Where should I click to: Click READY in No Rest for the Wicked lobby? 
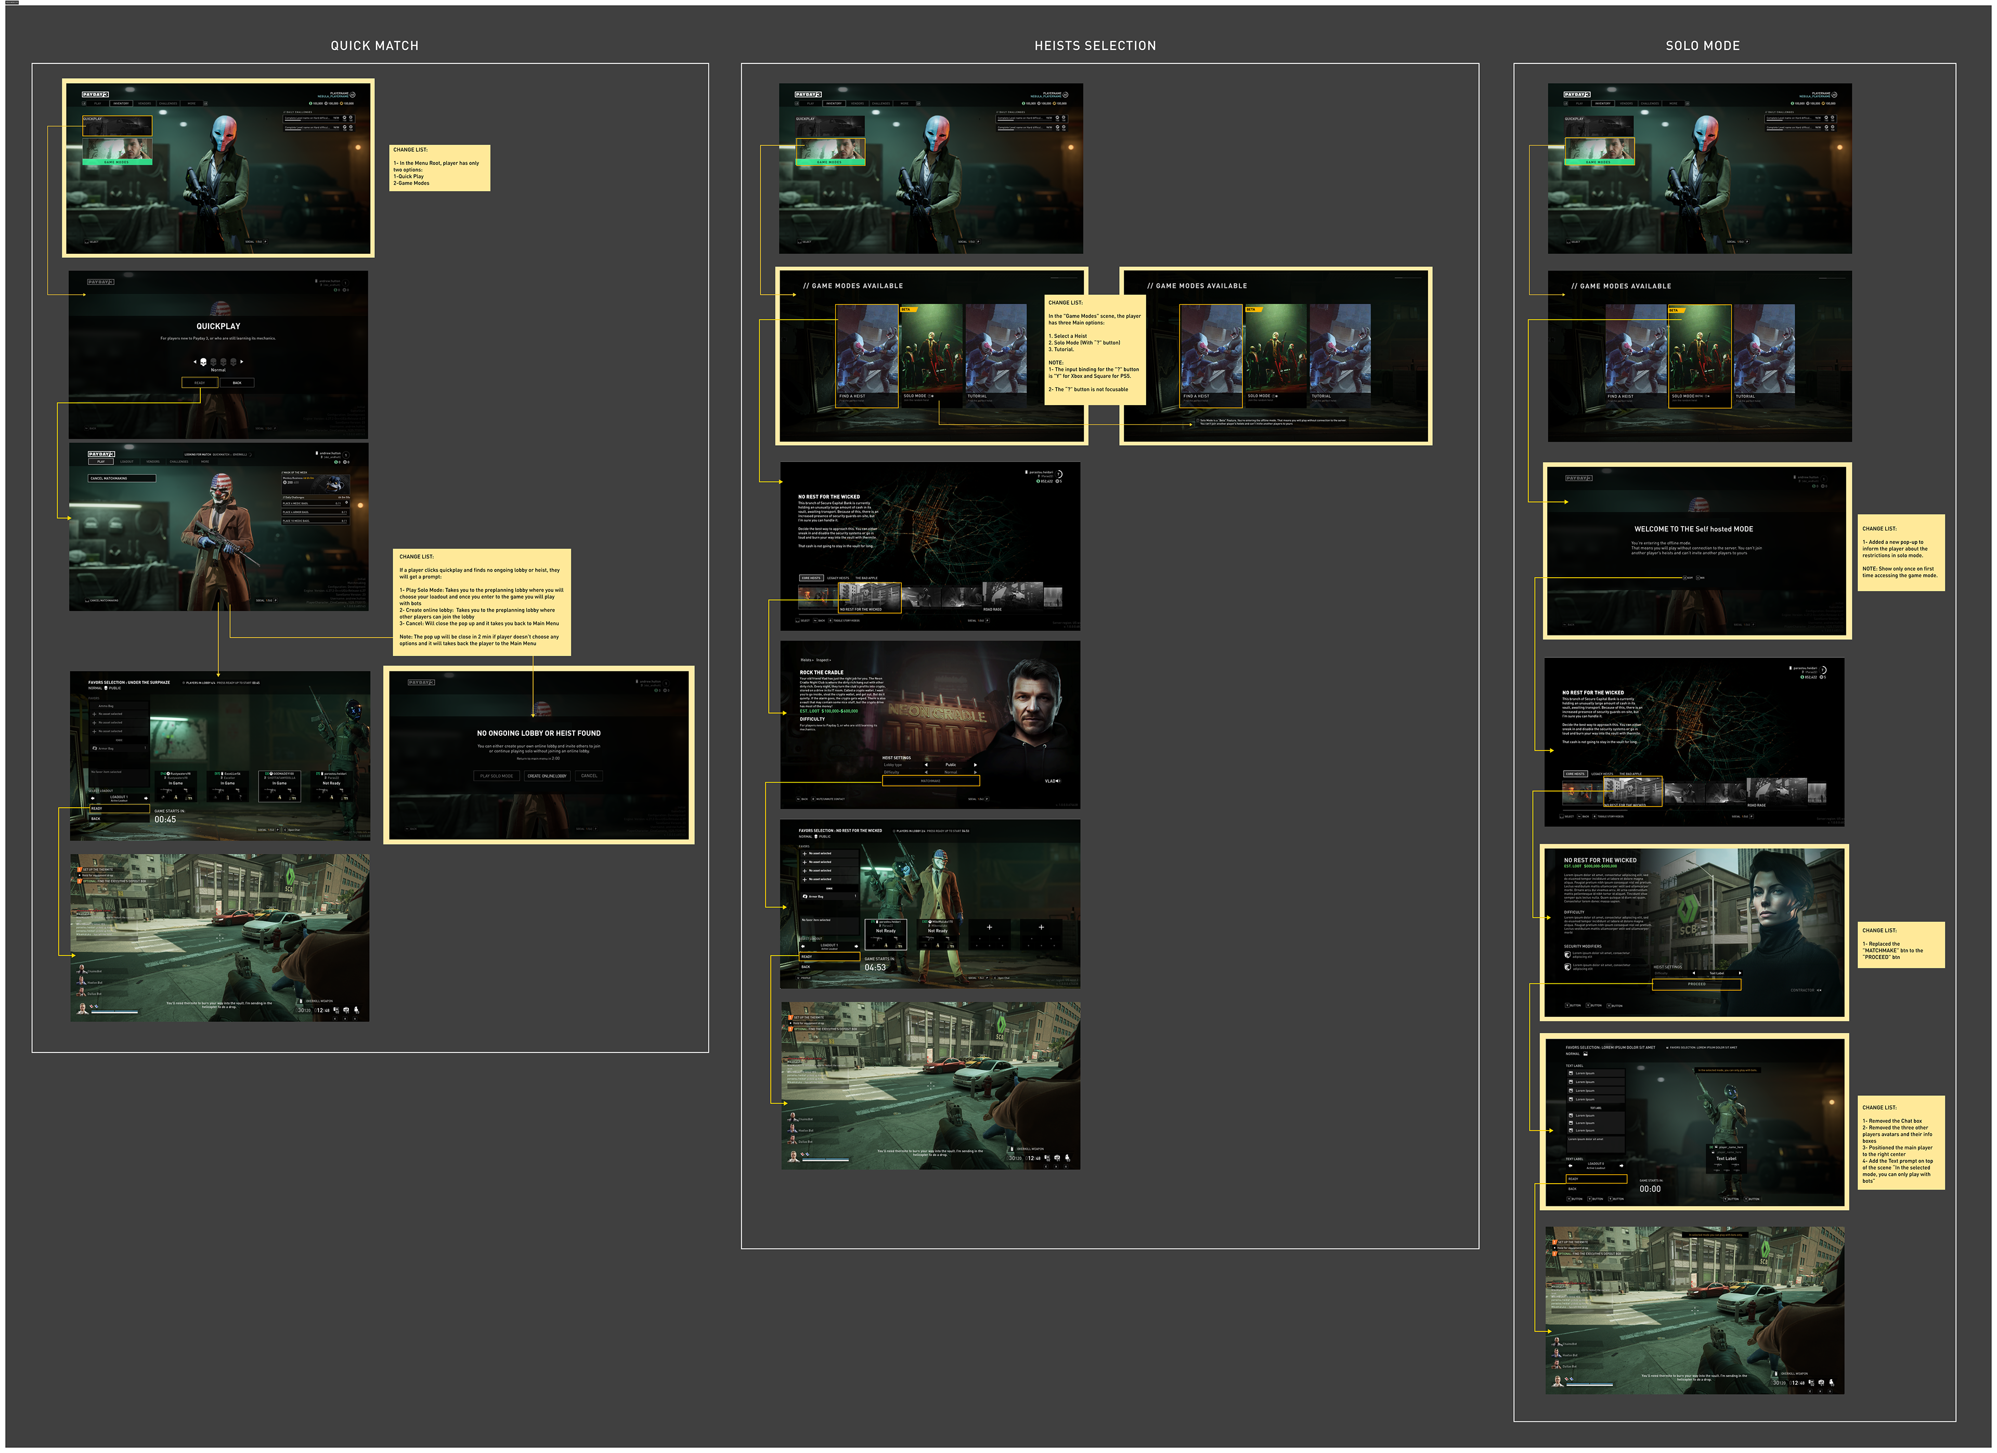click(829, 956)
